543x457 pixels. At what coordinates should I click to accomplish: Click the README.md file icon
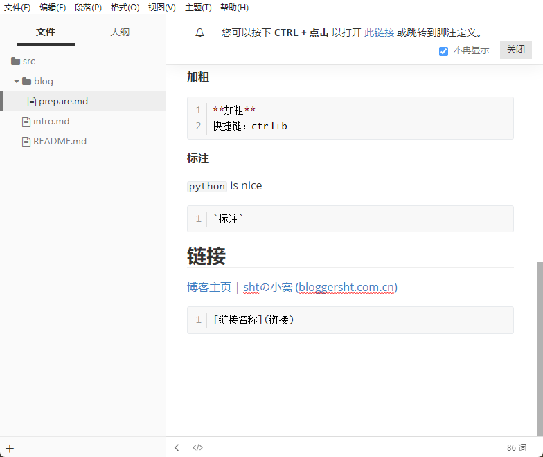(26, 141)
